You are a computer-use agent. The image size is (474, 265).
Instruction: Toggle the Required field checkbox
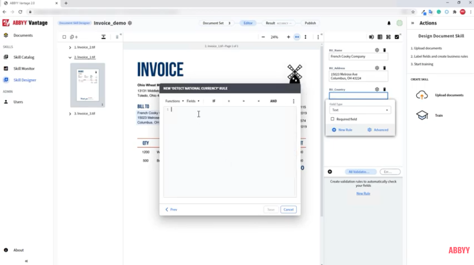point(333,119)
